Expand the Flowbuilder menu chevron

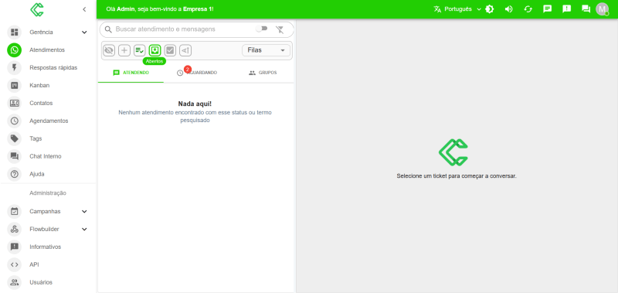(84, 229)
